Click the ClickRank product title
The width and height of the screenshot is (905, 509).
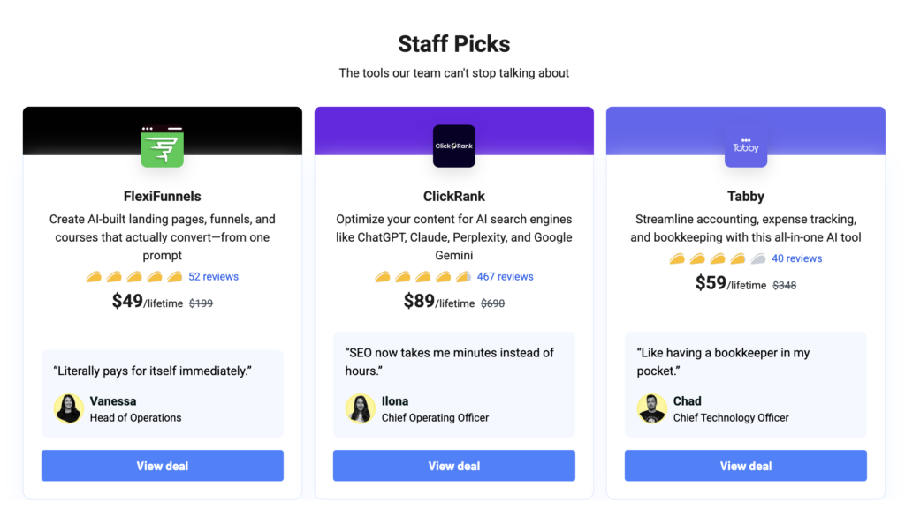coord(454,197)
